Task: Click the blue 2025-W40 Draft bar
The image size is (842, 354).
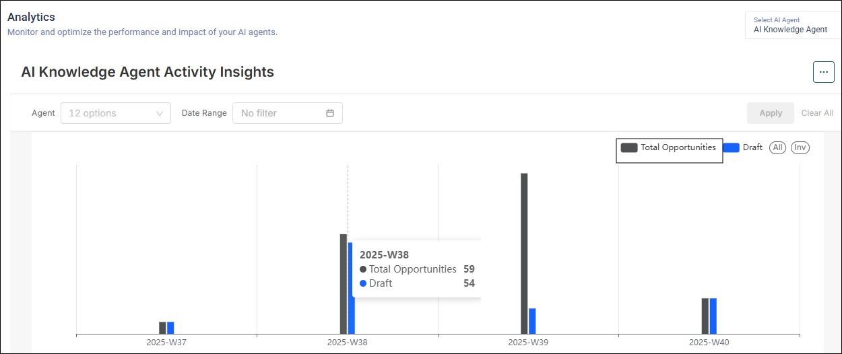Action: (713, 316)
